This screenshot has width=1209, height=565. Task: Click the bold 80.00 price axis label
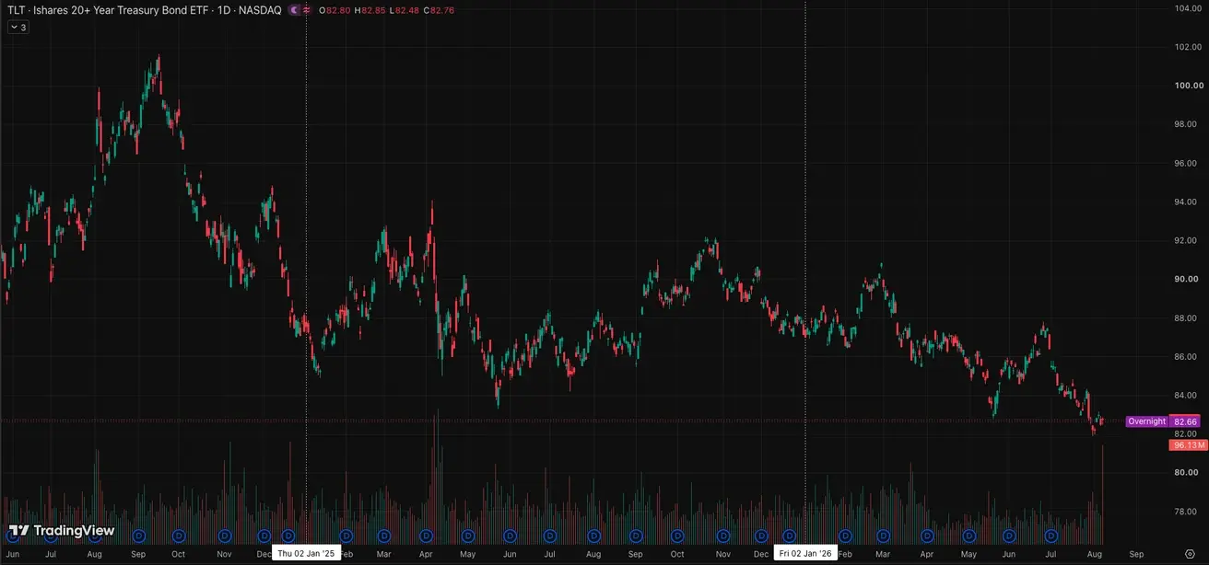point(1185,472)
